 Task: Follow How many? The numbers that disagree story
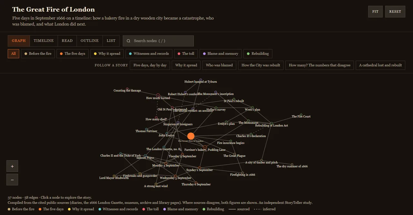click(319, 65)
